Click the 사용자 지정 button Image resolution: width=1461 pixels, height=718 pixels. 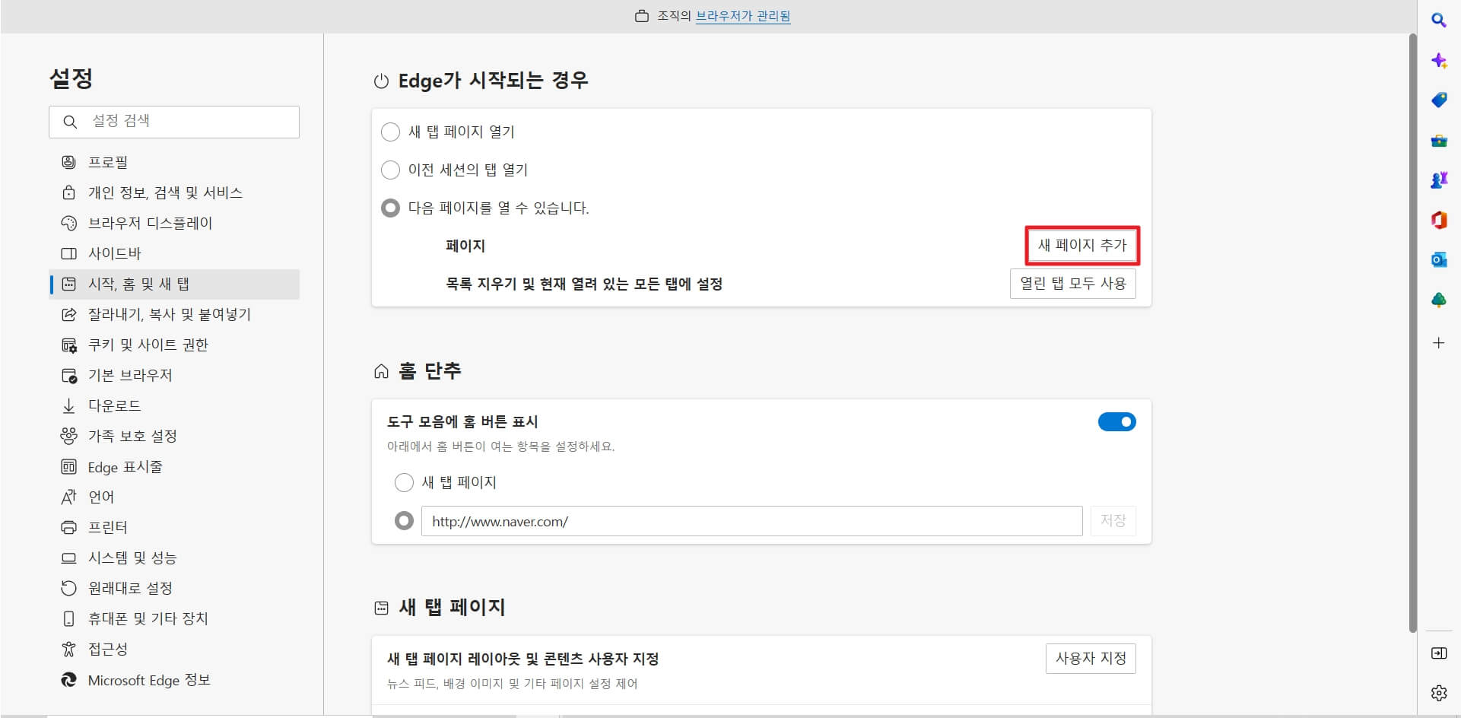(x=1091, y=659)
